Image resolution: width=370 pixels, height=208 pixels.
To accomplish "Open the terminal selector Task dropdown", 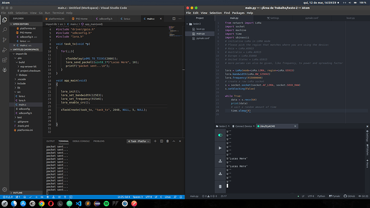I will pos(138,142).
